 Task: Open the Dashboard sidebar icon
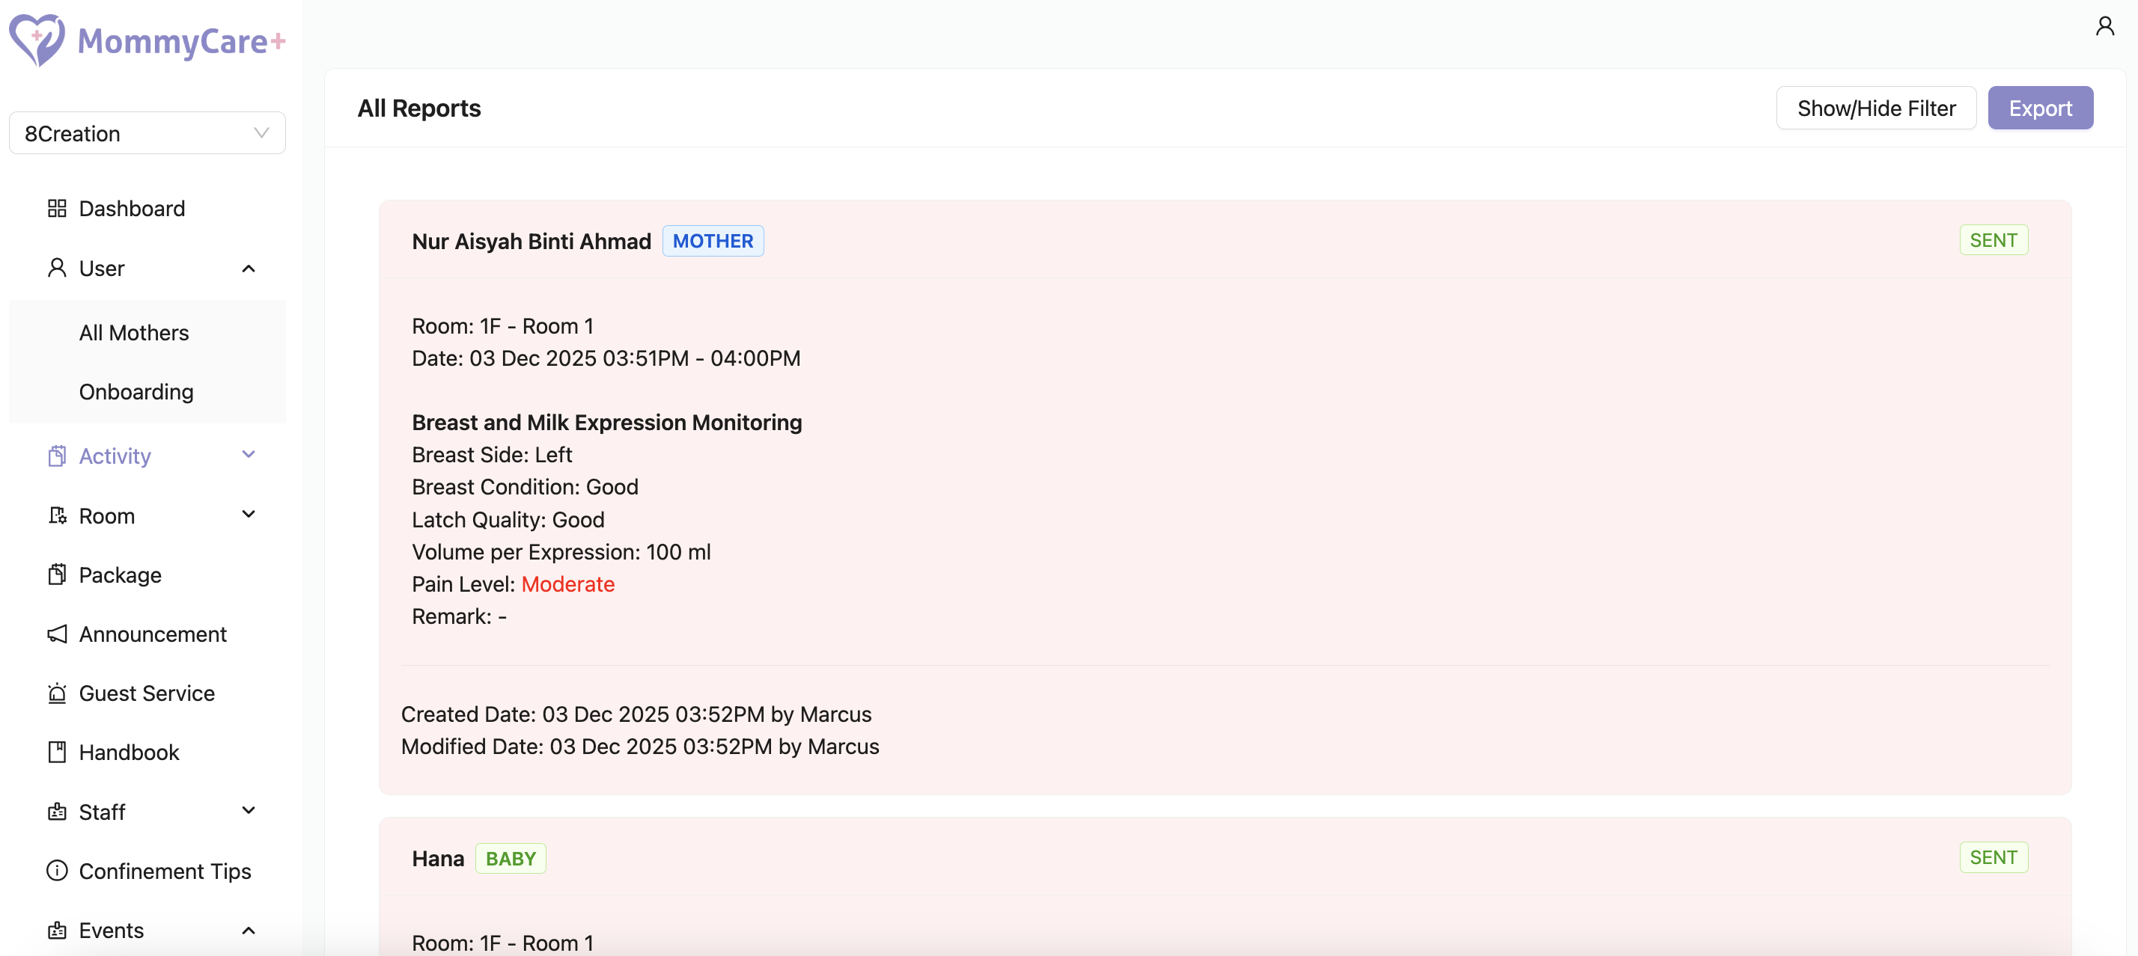click(x=56, y=208)
